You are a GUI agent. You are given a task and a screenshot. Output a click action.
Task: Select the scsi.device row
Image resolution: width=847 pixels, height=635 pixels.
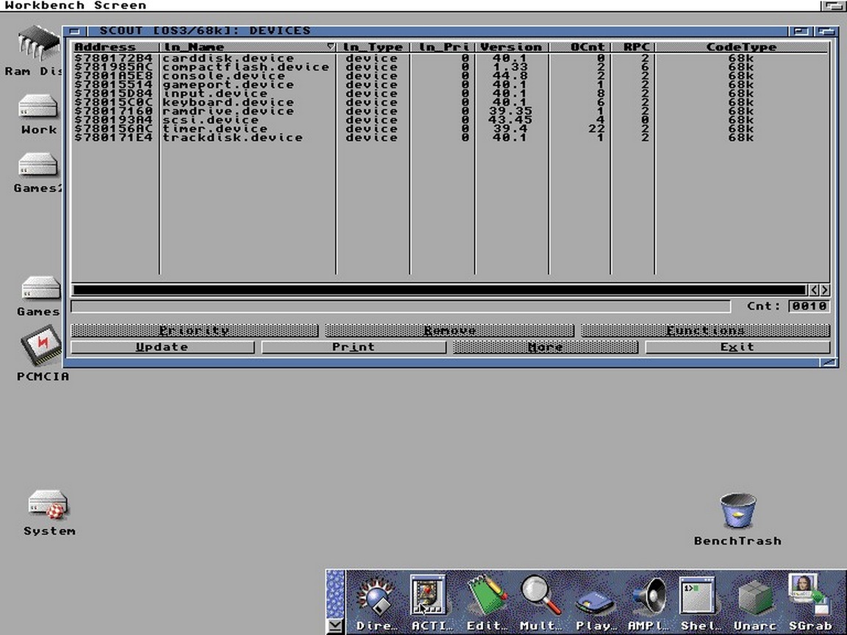449,120
